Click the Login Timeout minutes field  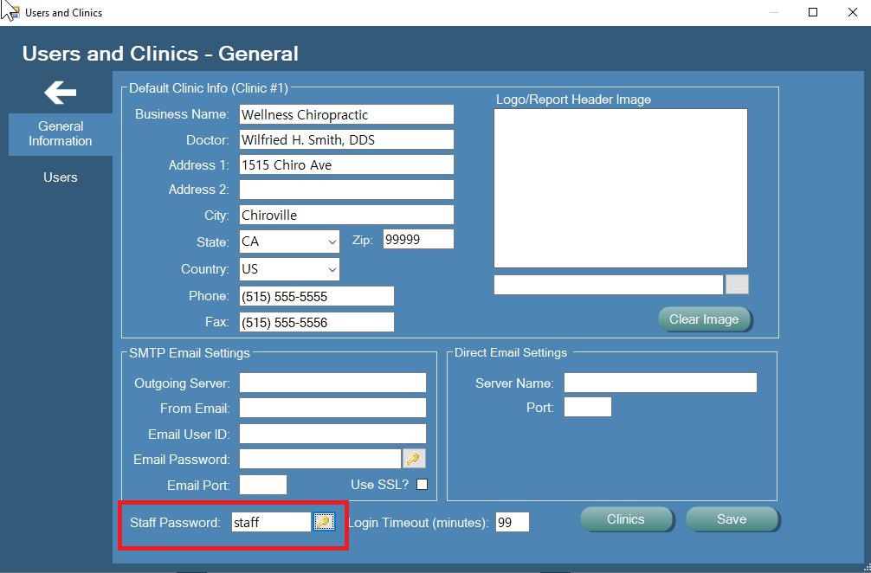point(513,521)
